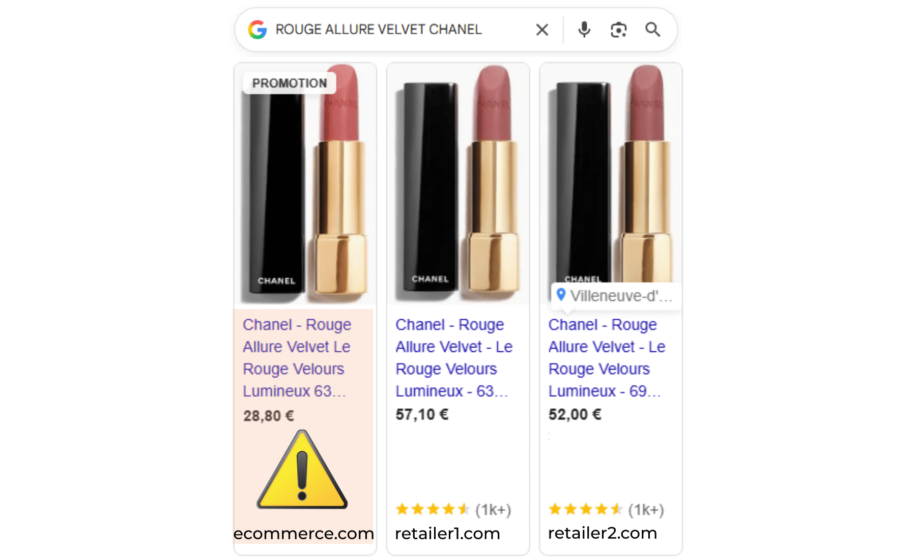
Task: Click the Google logo in search bar
Action: (257, 30)
